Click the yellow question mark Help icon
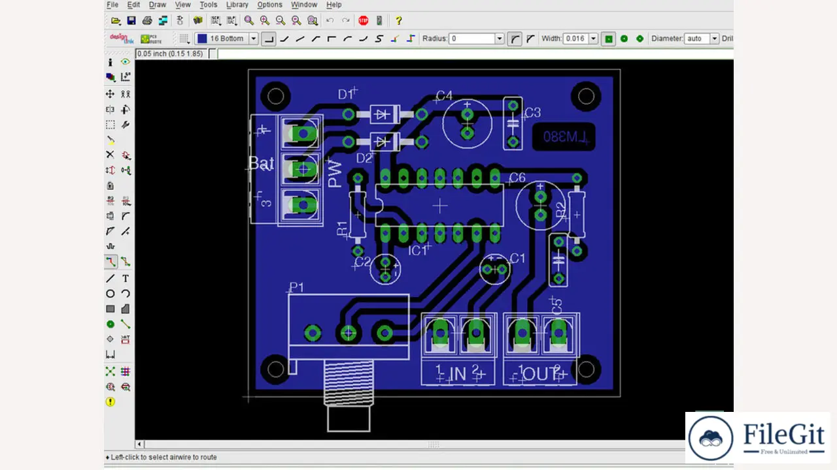 pos(399,21)
